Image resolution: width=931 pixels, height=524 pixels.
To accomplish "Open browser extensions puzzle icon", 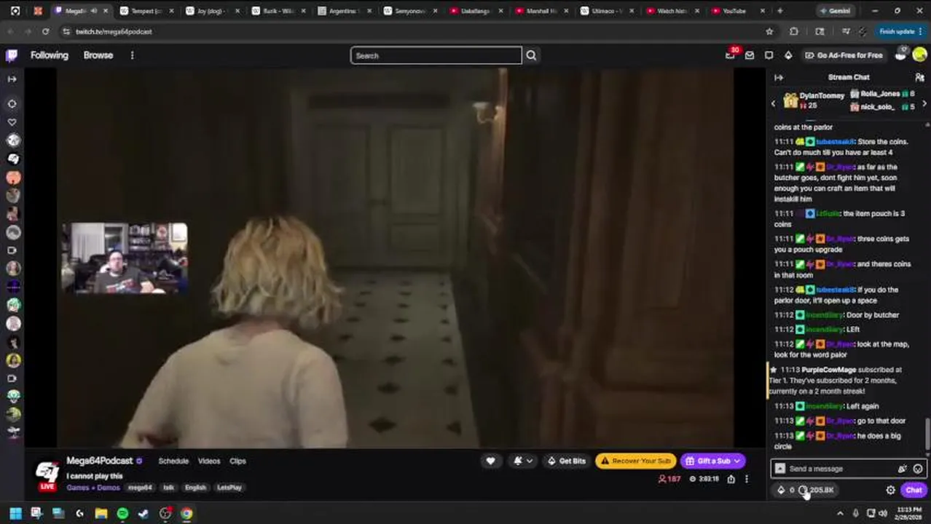I will pyautogui.click(x=794, y=31).
